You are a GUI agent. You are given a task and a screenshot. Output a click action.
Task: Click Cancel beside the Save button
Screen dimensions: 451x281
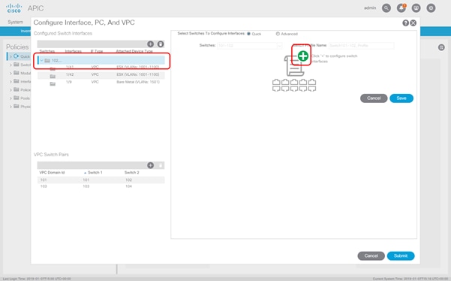point(374,98)
